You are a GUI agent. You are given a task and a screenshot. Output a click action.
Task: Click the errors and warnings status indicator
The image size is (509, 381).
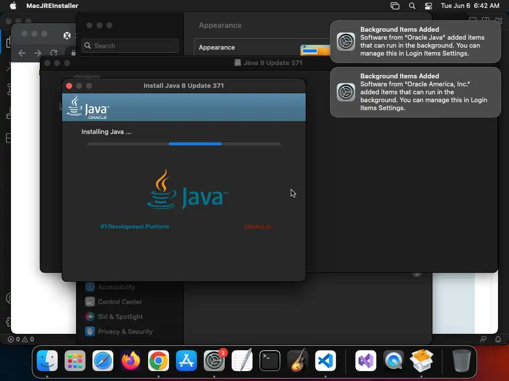pos(21,339)
